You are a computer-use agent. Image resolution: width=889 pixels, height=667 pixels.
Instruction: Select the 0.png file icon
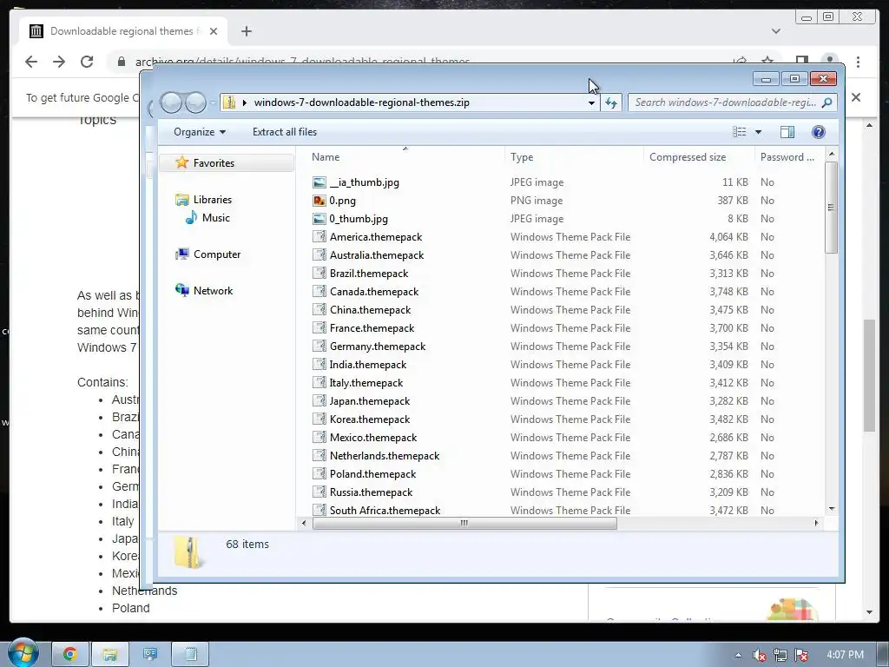pyautogui.click(x=319, y=201)
